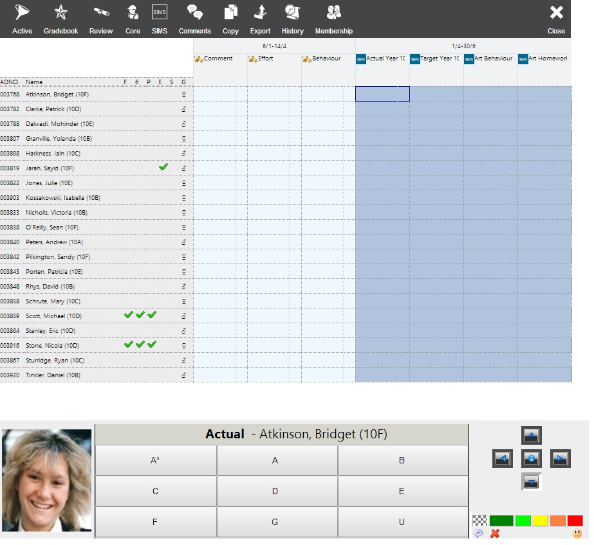Image resolution: width=594 pixels, height=545 pixels.
Task: Select the Effort column header
Action: coord(261,58)
